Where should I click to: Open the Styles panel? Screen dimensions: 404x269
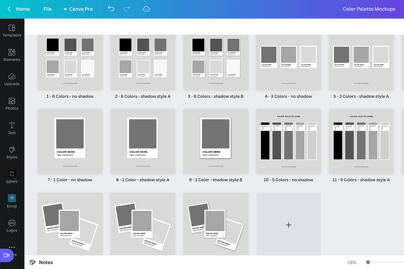pyautogui.click(x=12, y=153)
